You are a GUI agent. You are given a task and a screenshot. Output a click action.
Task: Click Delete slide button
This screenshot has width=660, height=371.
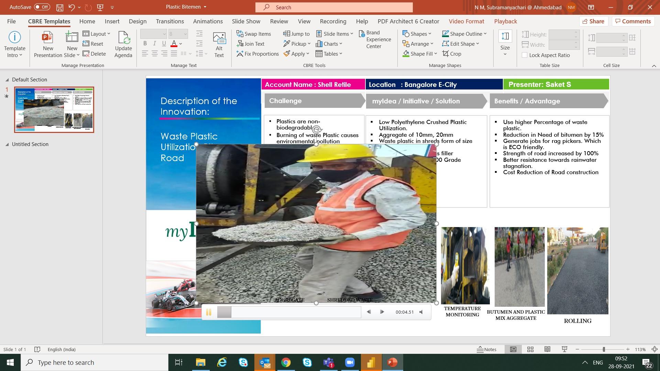click(x=94, y=54)
